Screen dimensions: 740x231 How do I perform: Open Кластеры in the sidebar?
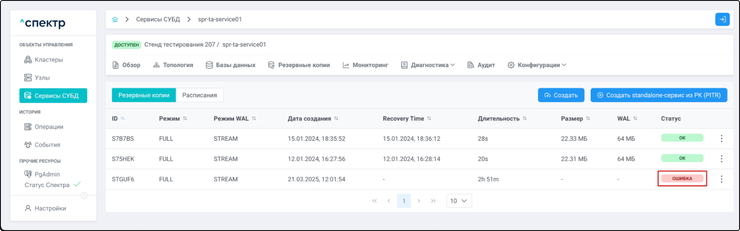(49, 60)
